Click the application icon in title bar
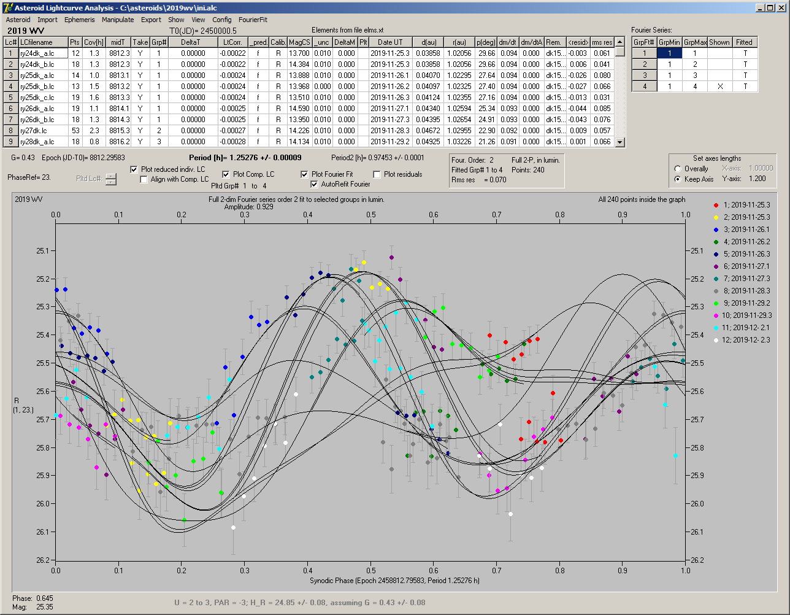The height and width of the screenshot is (615, 790). [x=7, y=7]
